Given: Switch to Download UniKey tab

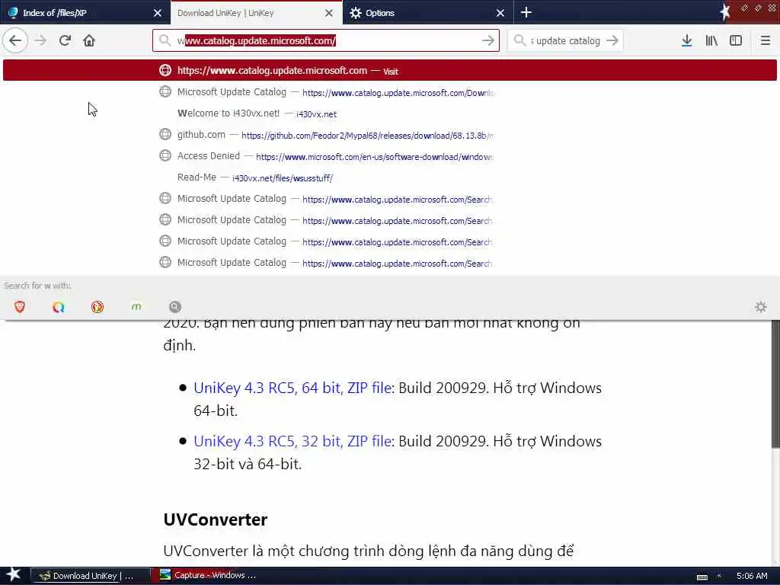Looking at the screenshot, I should tap(256, 12).
